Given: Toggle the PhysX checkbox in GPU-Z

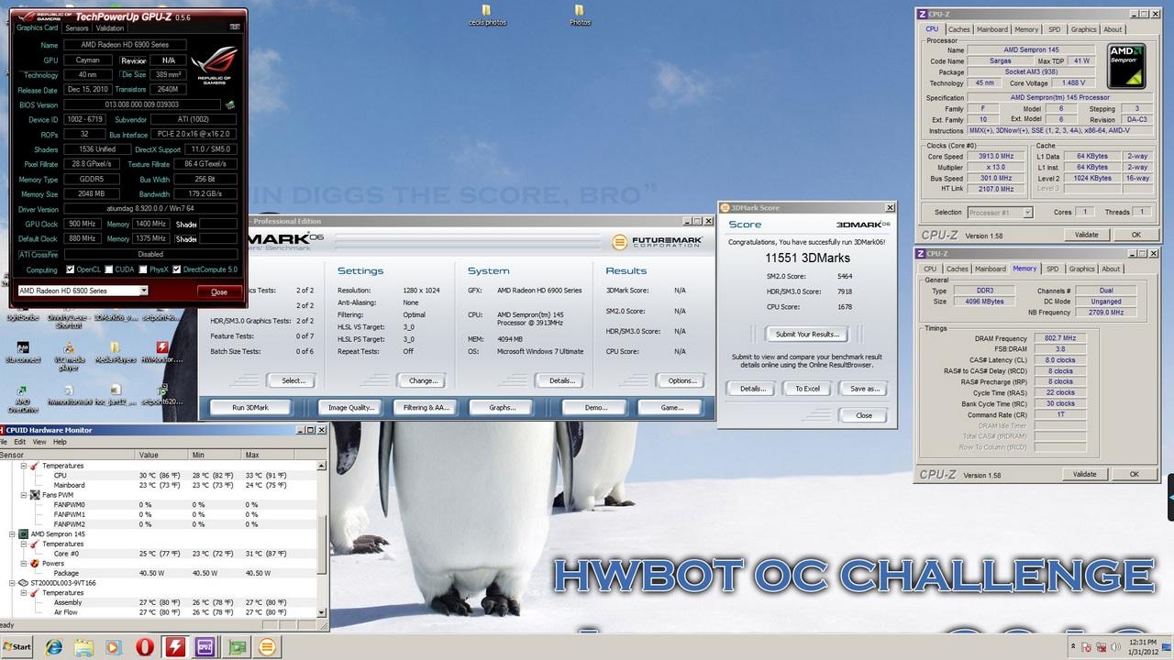Looking at the screenshot, I should coord(141,269).
